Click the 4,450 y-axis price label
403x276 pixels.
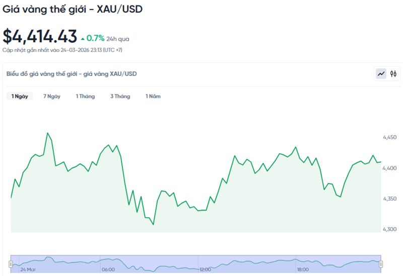click(389, 137)
